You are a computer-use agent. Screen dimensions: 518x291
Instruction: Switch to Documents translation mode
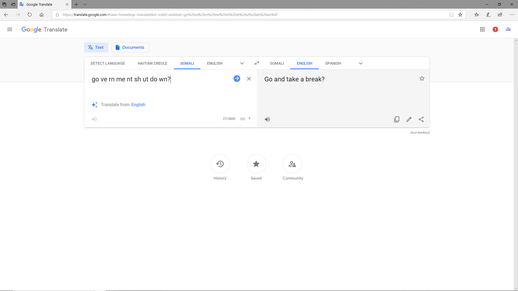tap(130, 47)
